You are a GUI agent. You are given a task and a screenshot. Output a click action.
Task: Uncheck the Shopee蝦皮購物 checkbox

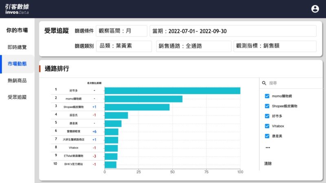pyautogui.click(x=267, y=106)
